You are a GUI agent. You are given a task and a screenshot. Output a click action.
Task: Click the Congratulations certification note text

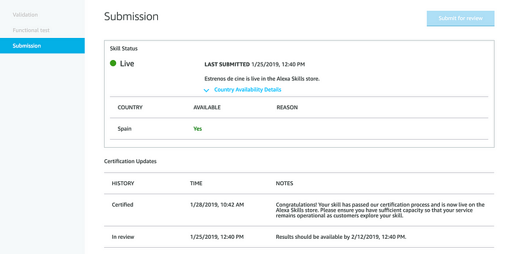click(380, 209)
